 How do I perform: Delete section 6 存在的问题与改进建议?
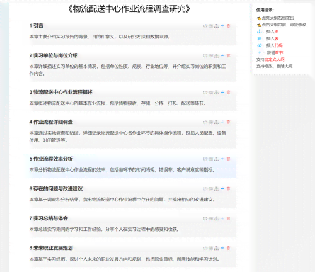pos(229,189)
